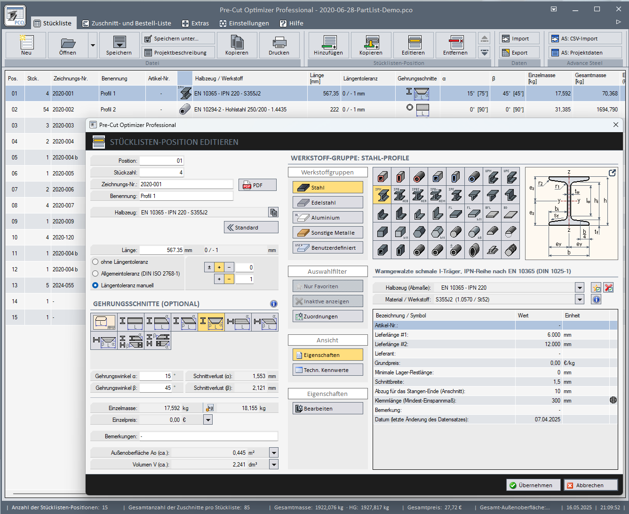Click copy icon next to Halbzeug field

[x=273, y=213]
